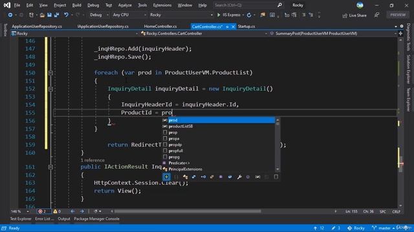This screenshot has width=414, height=232.
Task: Click the pin icon on CartController.cs tab
Action: tap(227, 26)
